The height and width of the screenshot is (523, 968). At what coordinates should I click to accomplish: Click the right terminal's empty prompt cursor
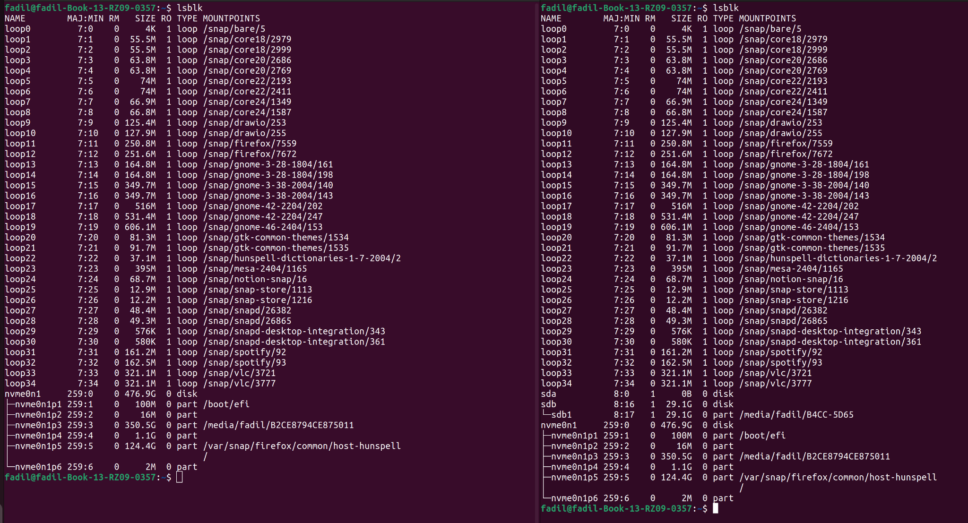coord(716,508)
